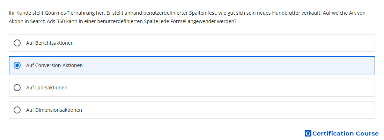Click empty space inside the Dimensionsaktionen answer card
Viewport: 384px width, 140px height.
[220, 110]
